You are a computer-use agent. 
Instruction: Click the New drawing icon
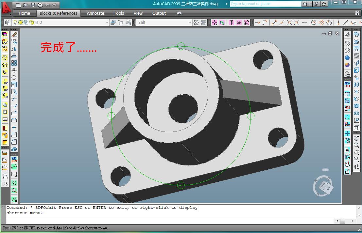point(18,5)
